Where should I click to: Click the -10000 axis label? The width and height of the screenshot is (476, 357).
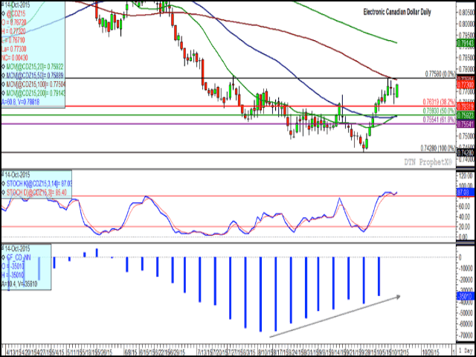pyautogui.click(x=467, y=268)
